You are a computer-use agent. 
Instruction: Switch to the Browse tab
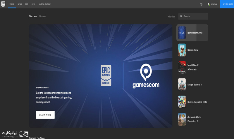pos(43,16)
